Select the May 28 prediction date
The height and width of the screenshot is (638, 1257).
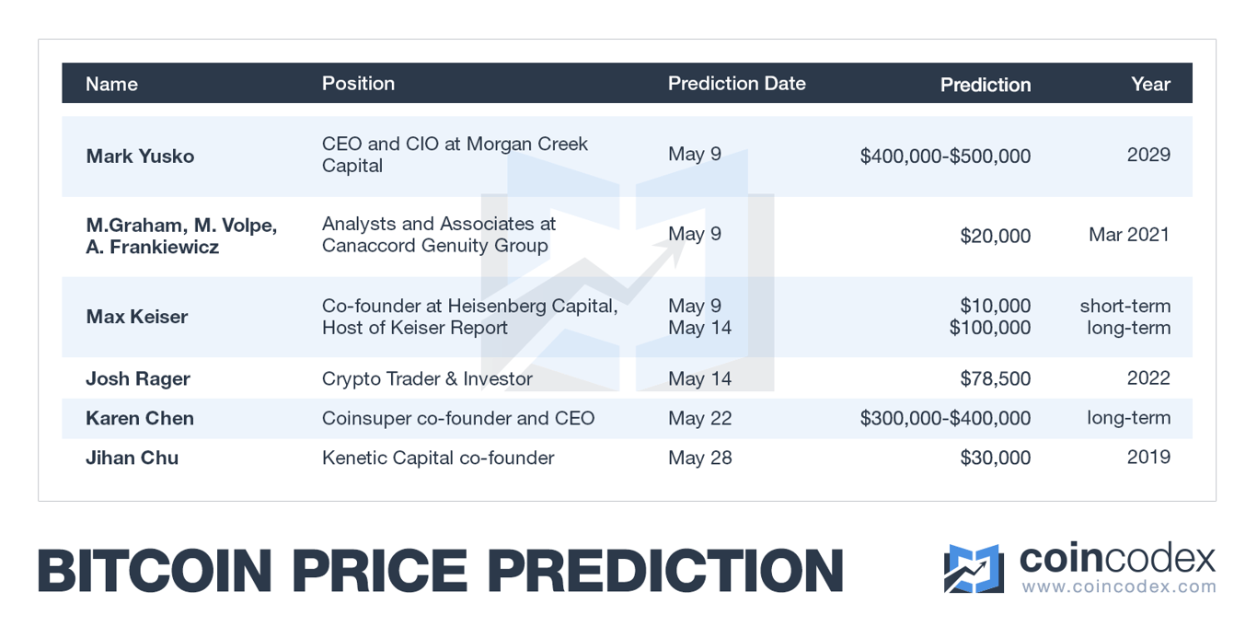pos(700,458)
